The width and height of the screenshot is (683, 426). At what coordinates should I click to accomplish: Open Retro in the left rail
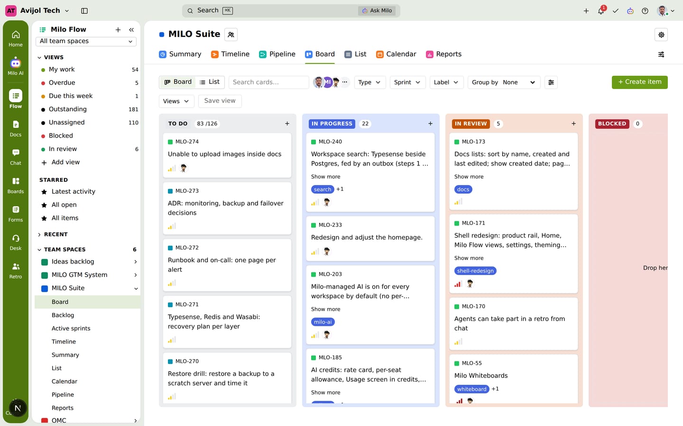pos(16,270)
